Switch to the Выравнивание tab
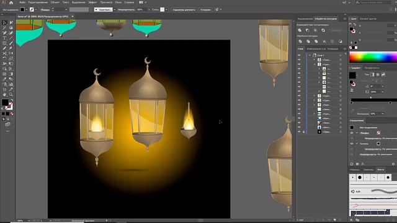Screen dimensions: 397x223 coord(305,19)
